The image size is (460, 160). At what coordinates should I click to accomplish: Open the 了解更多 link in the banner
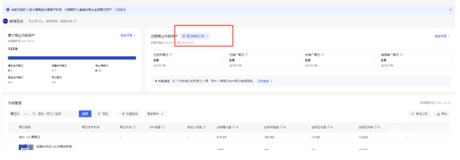[x=120, y=10]
